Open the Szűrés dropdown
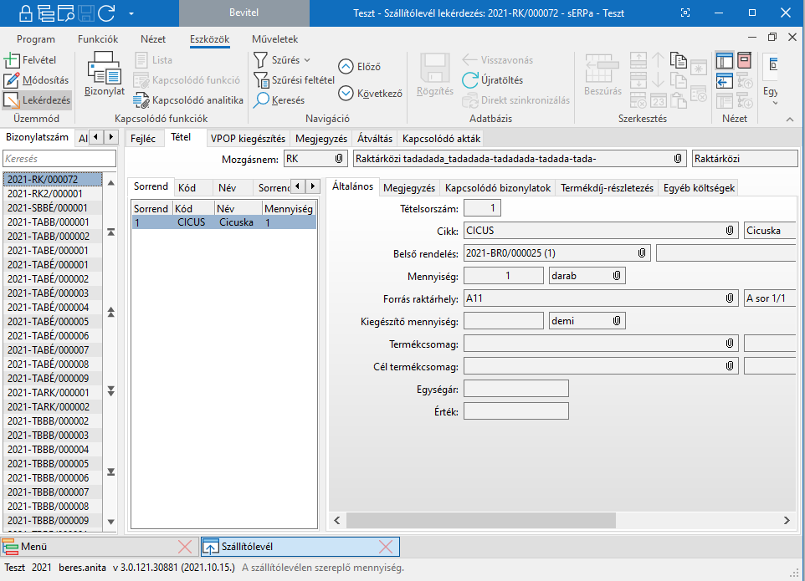The image size is (805, 581). (290, 60)
